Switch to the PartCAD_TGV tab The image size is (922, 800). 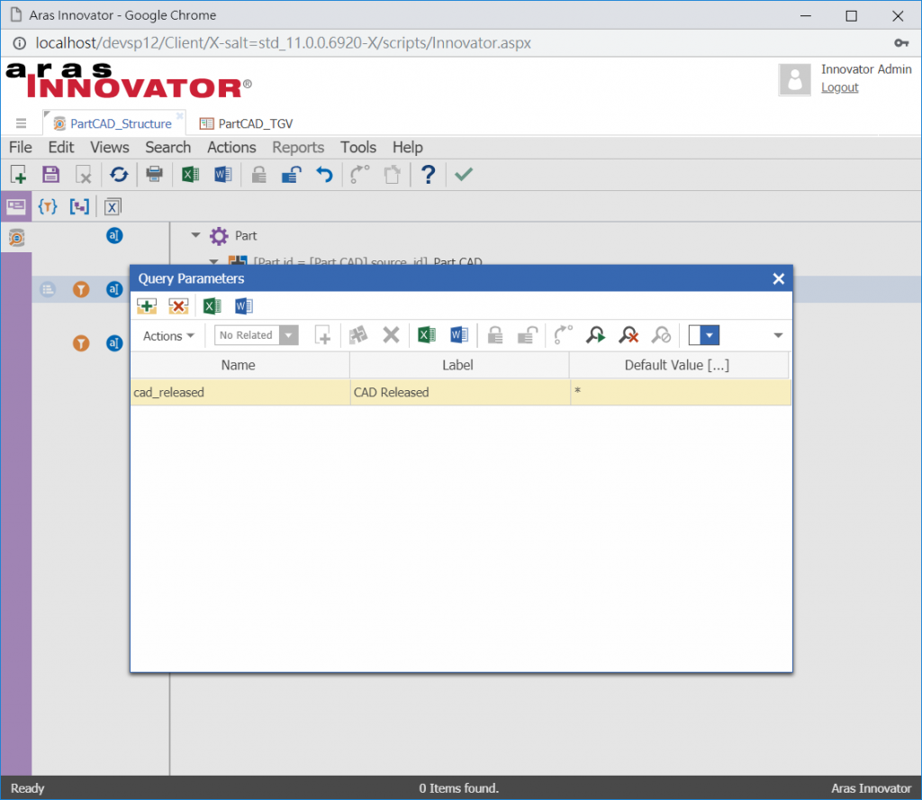point(246,123)
